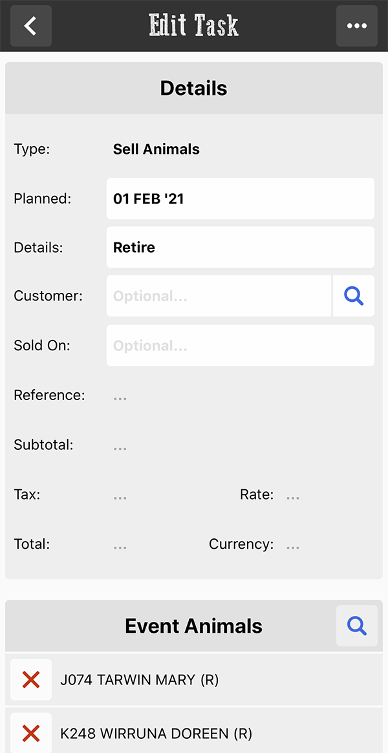Remove J074 TARWIN MARY with the red X
This screenshot has width=388, height=753.
(31, 679)
